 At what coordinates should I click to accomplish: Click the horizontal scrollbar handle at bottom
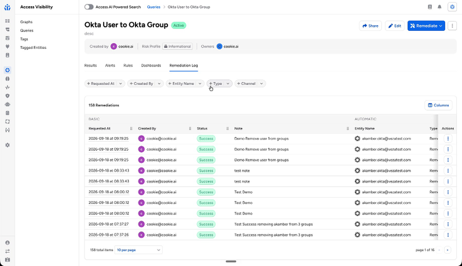231,262
